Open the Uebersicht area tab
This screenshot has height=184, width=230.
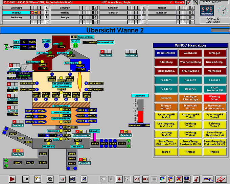pyautogui.click(x=16, y=8)
